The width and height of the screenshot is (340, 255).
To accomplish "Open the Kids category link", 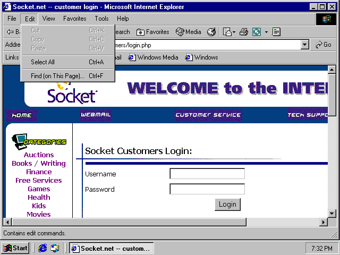I will tap(39, 206).
